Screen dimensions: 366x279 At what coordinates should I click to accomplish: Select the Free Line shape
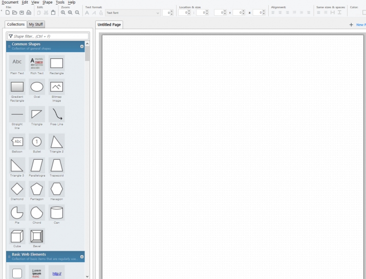pos(56,116)
